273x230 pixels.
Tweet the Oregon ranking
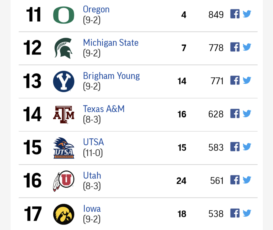[247, 14]
